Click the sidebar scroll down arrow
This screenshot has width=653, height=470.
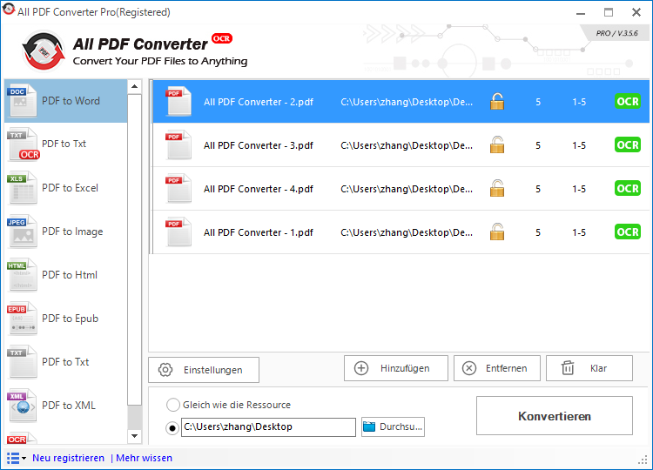[x=134, y=436]
